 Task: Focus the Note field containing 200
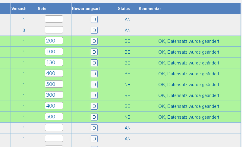[54, 41]
